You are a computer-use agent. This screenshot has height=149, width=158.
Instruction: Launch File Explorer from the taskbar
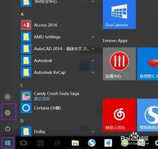pyautogui.click(x=75, y=143)
